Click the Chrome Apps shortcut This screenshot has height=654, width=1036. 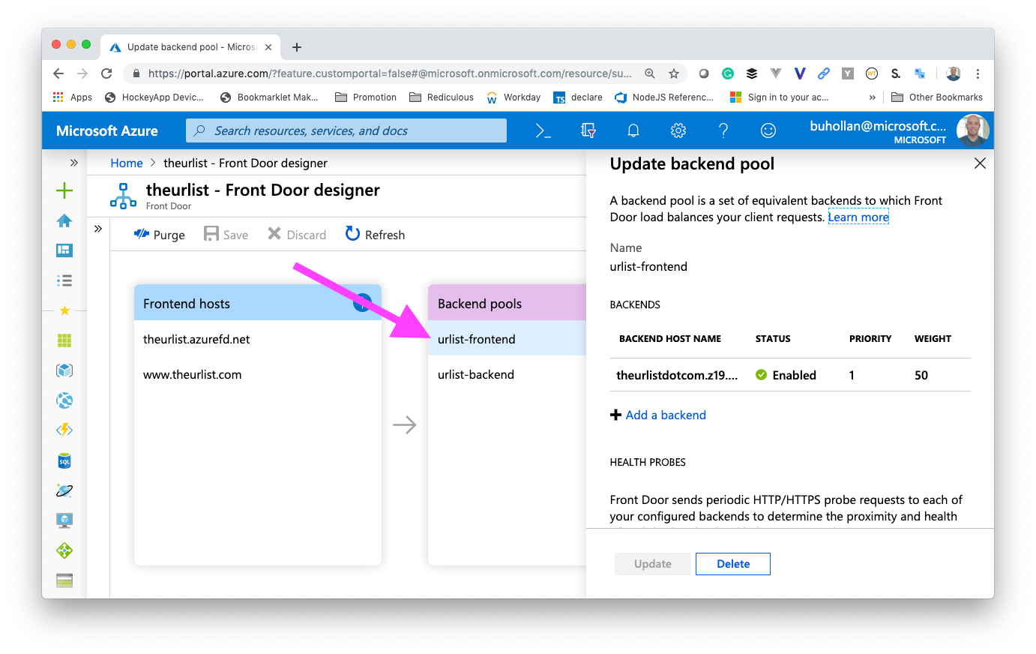[x=73, y=97]
